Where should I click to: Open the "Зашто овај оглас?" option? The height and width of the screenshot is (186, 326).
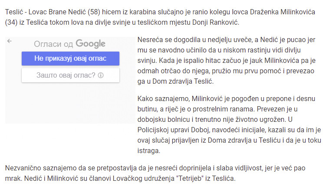tap(70, 75)
